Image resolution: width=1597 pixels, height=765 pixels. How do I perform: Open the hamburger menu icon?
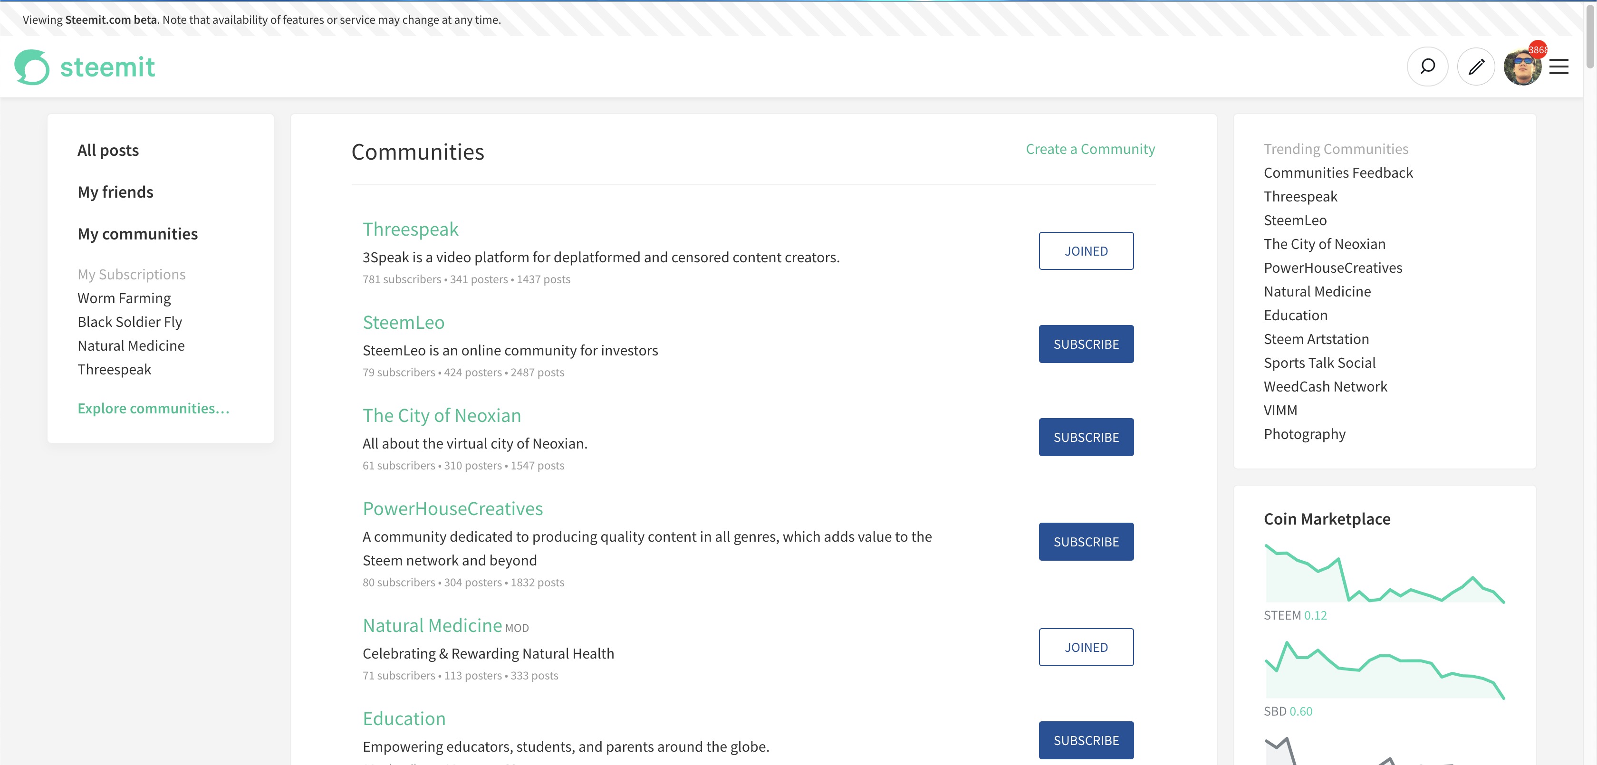coord(1559,67)
